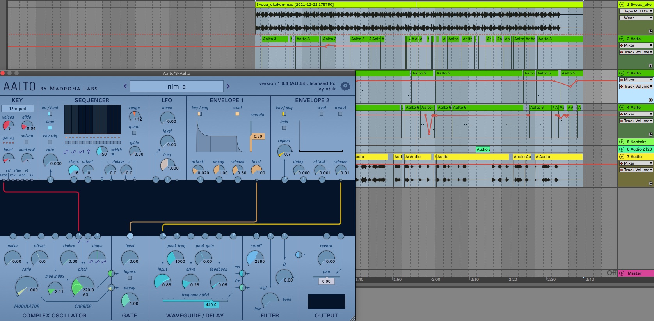This screenshot has width=654, height=321.
Task: Click Envelope 1 sustain slider
Action: 251,137
